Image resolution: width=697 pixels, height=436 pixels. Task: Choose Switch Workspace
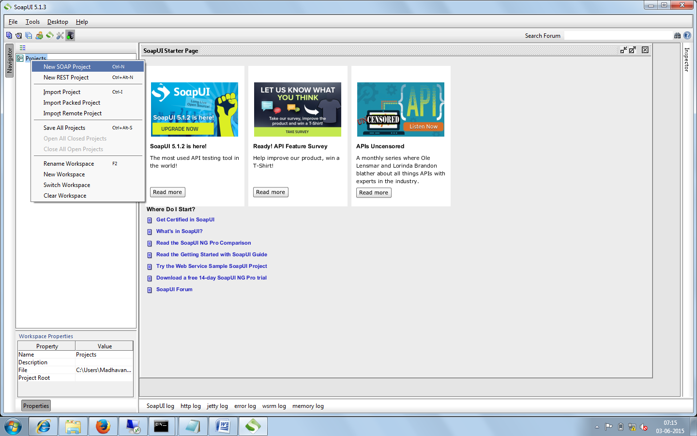tap(88, 185)
